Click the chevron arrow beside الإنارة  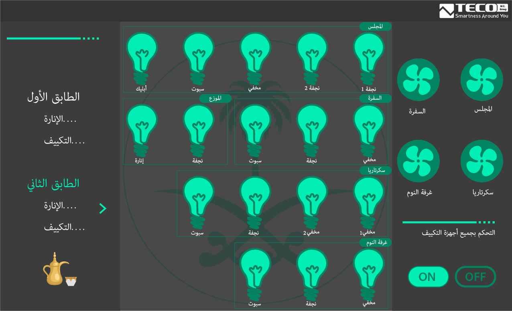point(103,208)
